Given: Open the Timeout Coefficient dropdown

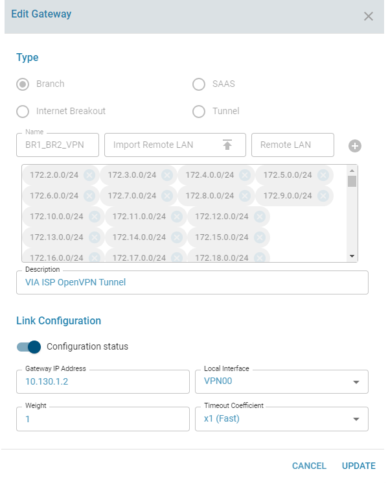Looking at the screenshot, I should coord(282,419).
